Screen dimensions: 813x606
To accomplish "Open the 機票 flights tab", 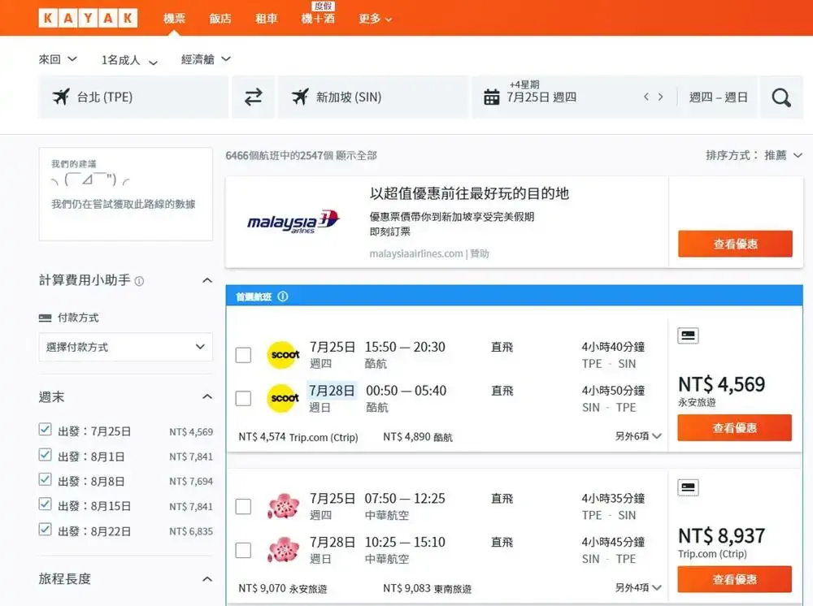I will coord(174,19).
